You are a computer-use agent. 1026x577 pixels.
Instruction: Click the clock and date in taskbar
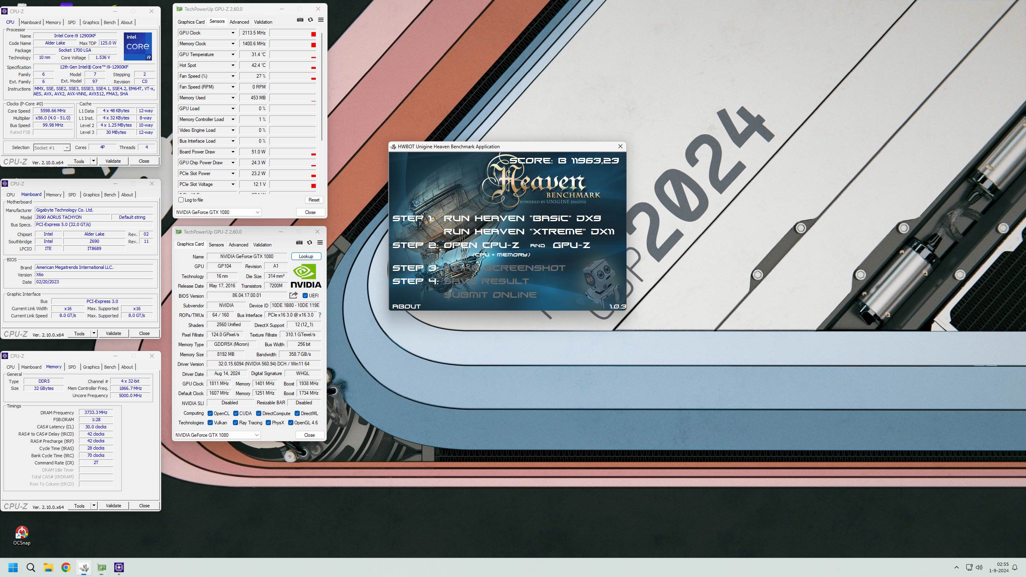click(999, 567)
